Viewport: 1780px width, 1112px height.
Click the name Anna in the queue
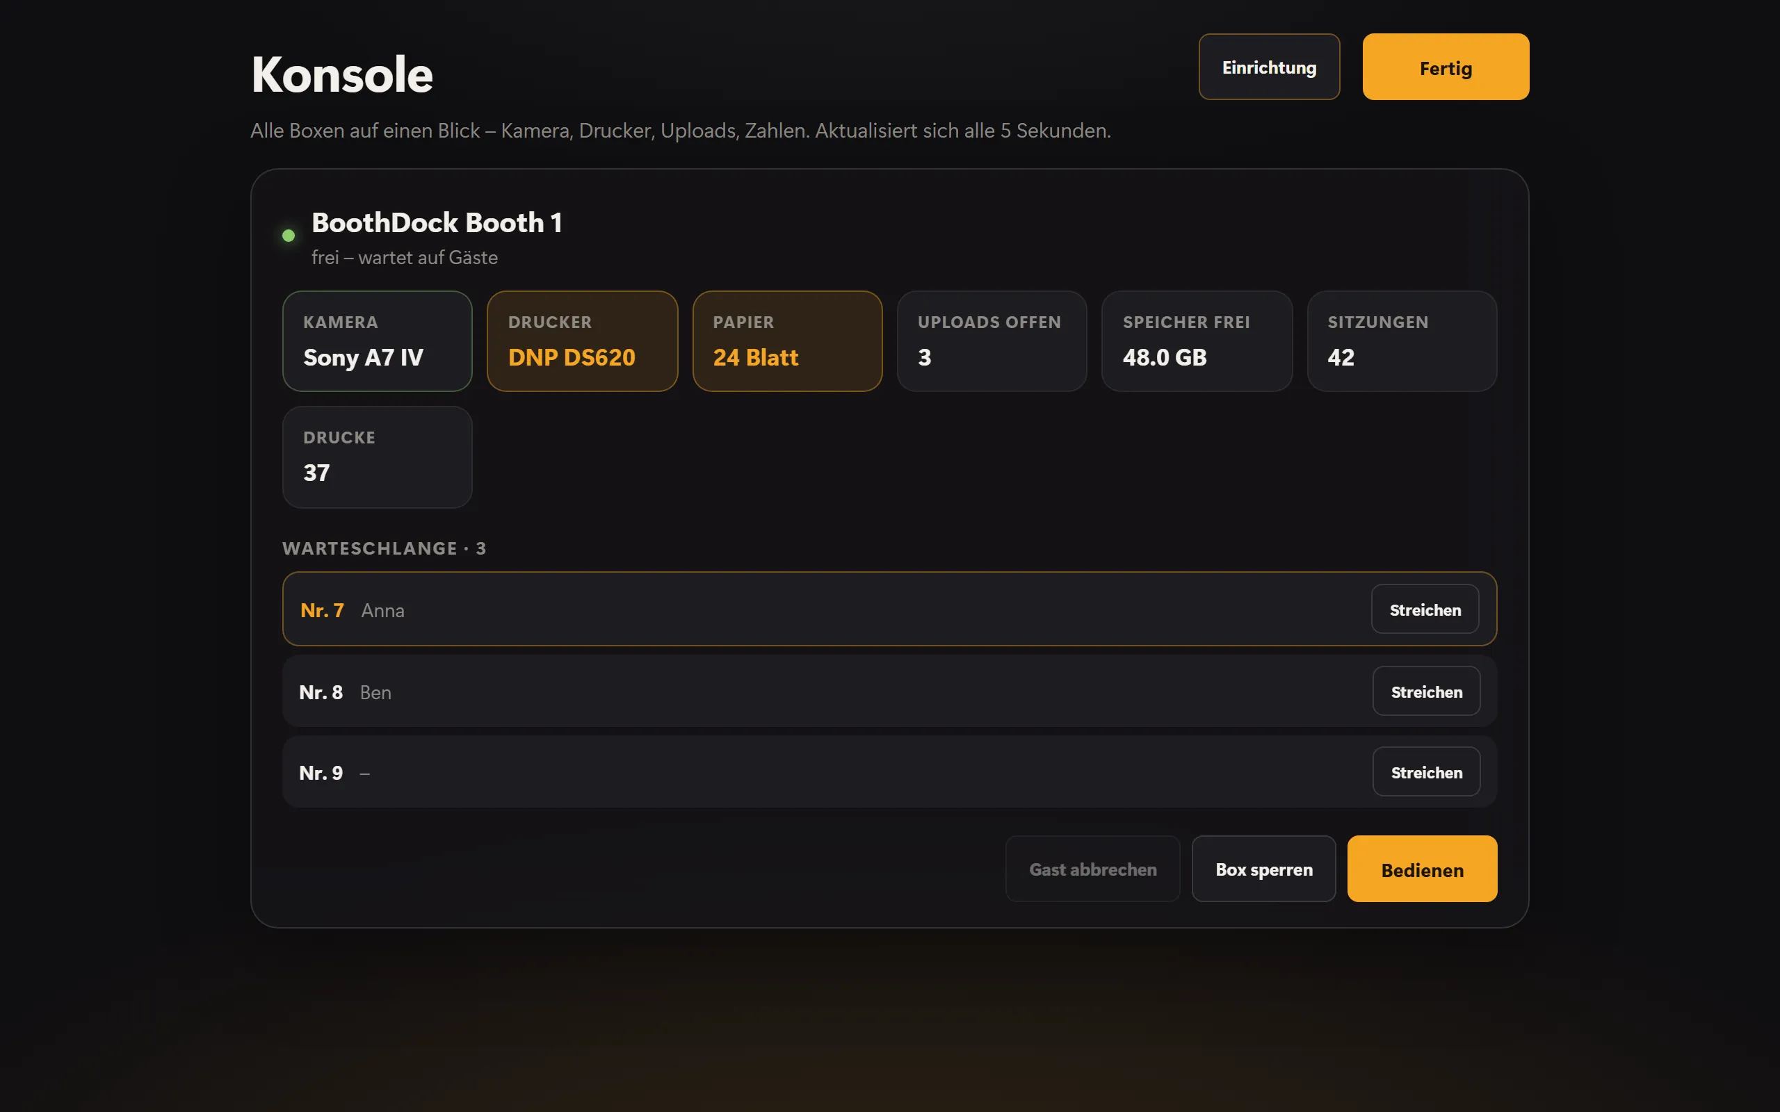pos(382,610)
